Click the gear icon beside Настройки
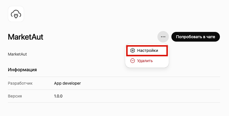This screenshot has height=116, width=229. (132, 50)
